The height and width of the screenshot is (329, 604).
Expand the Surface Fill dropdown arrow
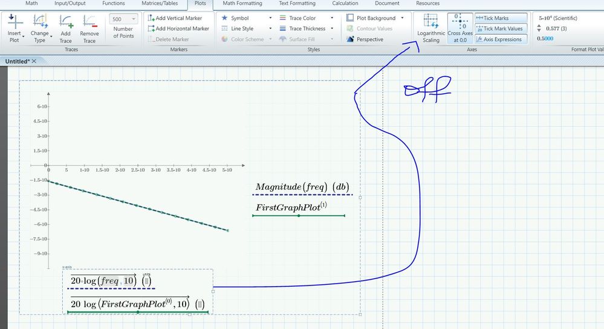pos(332,39)
